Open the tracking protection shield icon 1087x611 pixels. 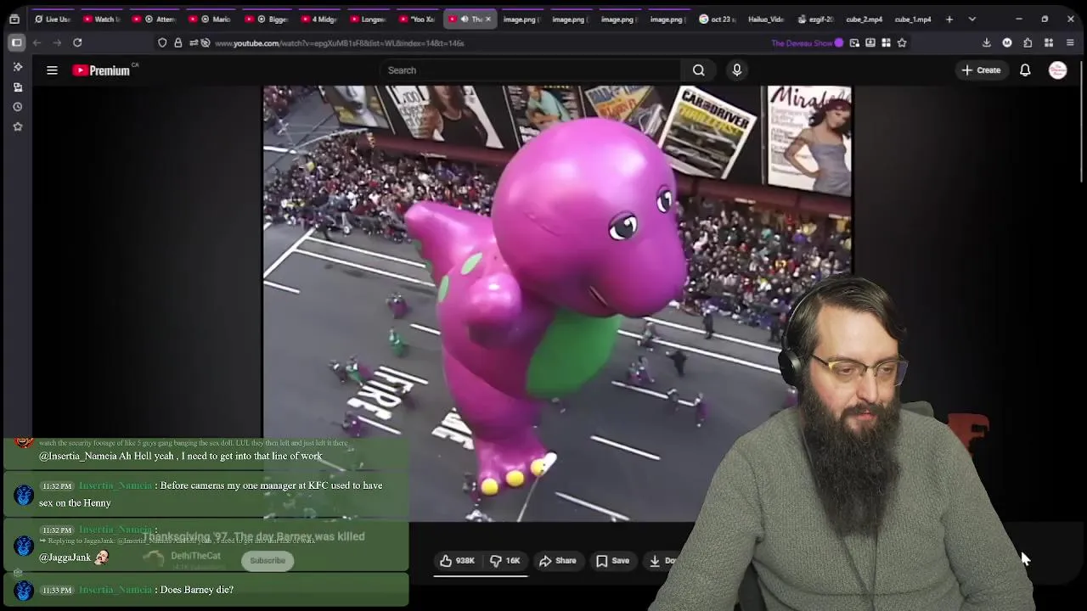[162, 42]
